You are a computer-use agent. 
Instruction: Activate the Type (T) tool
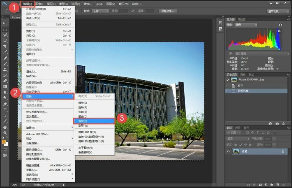click(5, 110)
